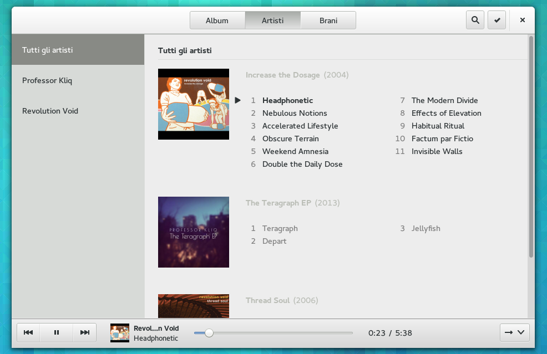
Task: Click the Thread Soul album cover
Action: click(x=194, y=306)
